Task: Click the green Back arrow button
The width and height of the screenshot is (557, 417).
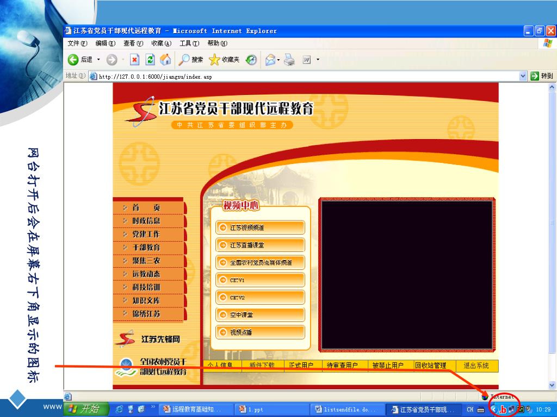Action: 73,60
